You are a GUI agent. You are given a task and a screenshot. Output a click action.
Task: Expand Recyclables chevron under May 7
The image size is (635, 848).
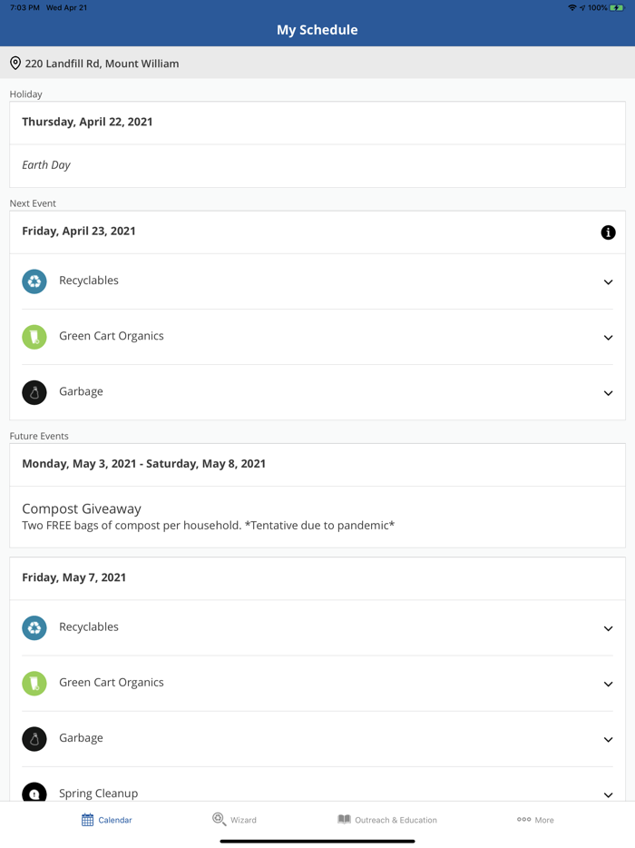(608, 628)
